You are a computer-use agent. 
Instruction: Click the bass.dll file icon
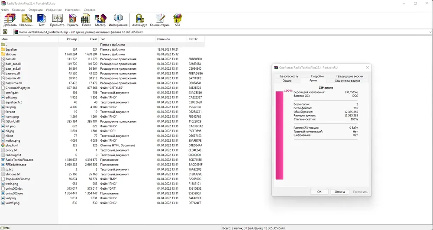(x=3, y=59)
